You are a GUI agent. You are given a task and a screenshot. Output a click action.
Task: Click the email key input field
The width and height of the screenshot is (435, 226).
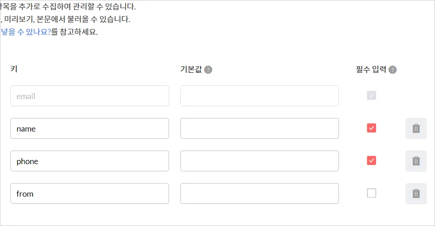[90, 96]
